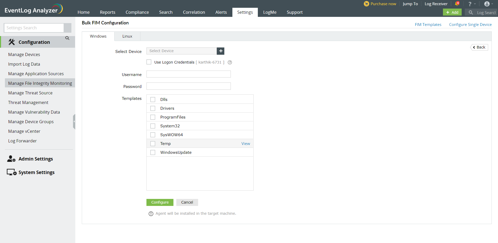
Task: Open the Log Receiver link
Action: coord(436,4)
